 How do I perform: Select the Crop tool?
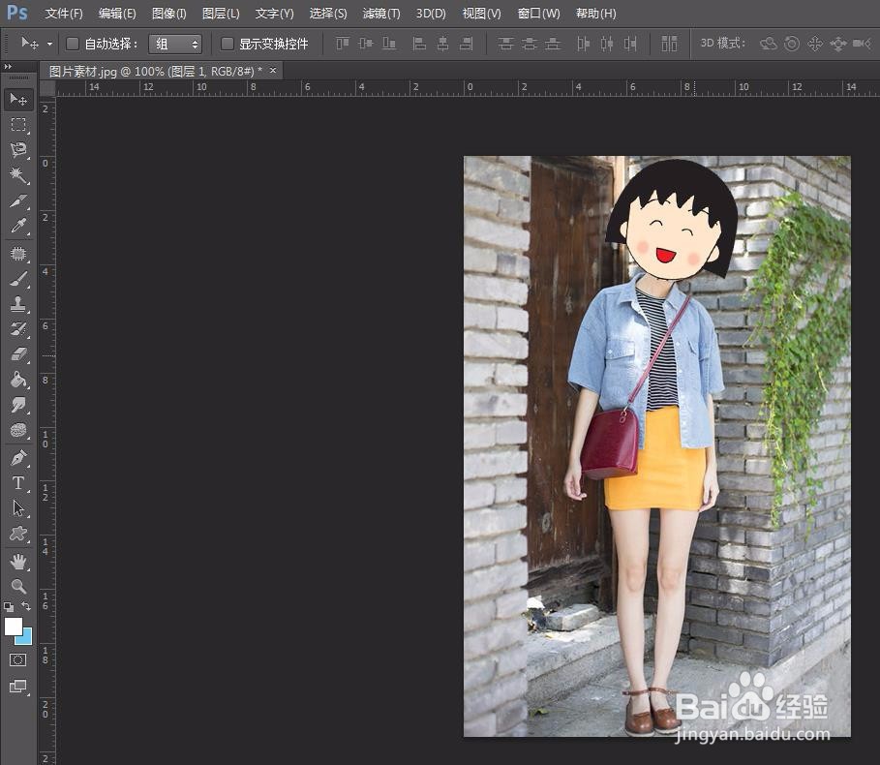pyautogui.click(x=18, y=200)
